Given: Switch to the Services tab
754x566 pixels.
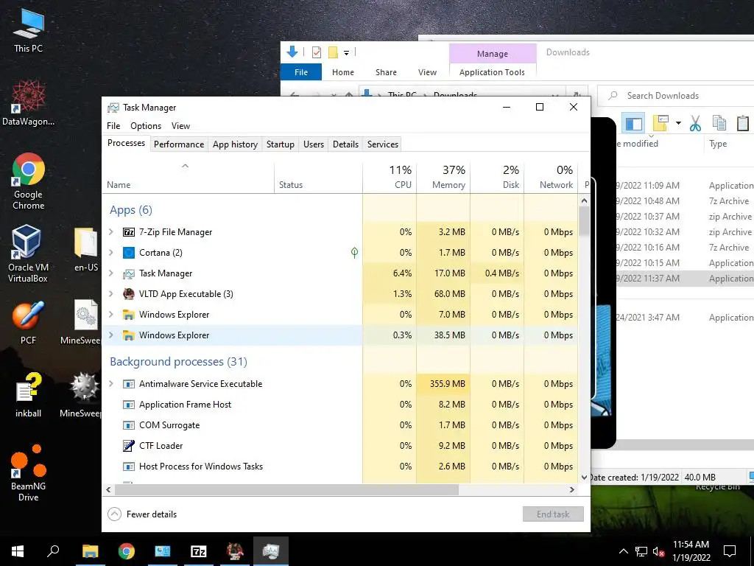Looking at the screenshot, I should [x=383, y=144].
